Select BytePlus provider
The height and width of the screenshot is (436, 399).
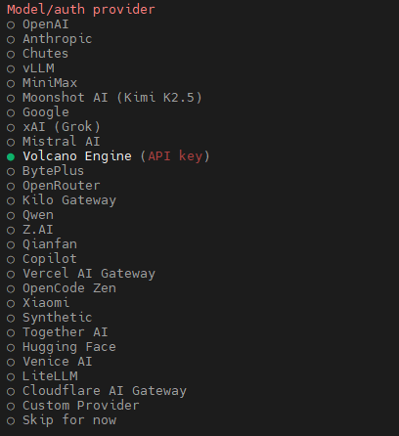[45, 171]
